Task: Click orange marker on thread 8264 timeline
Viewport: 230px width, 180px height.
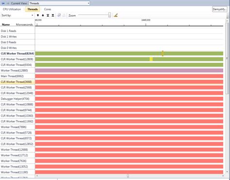Action: tap(163, 53)
